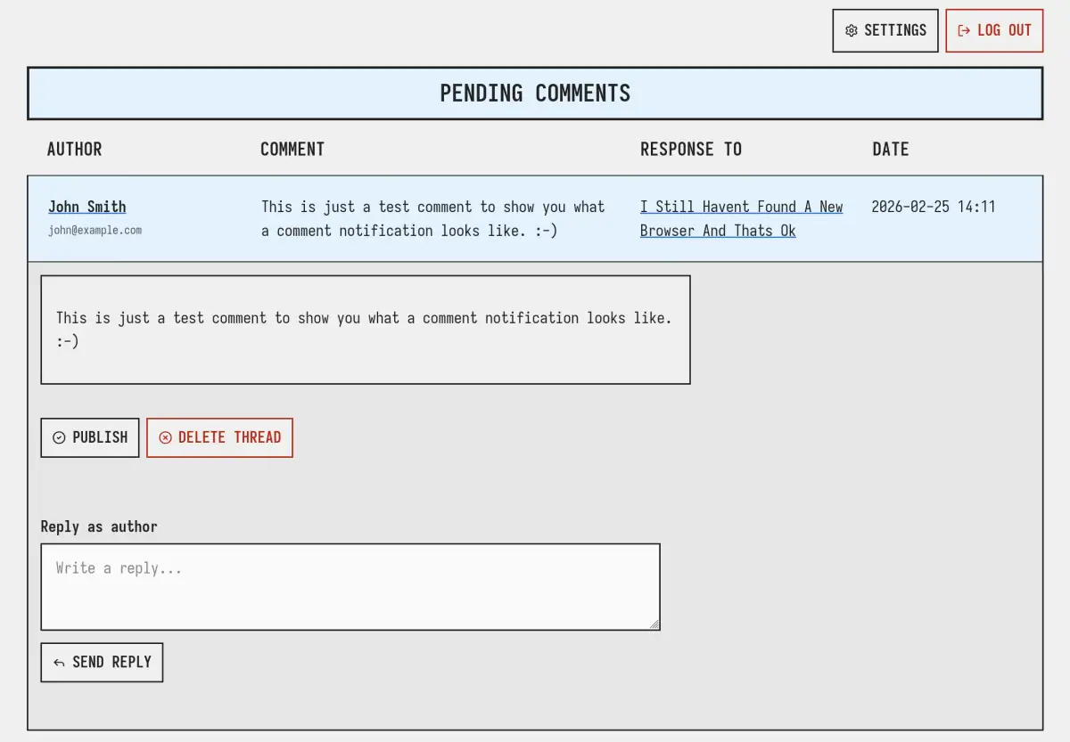Select the AUTHOR column header
Screen dimensions: 1070x742
(74, 149)
